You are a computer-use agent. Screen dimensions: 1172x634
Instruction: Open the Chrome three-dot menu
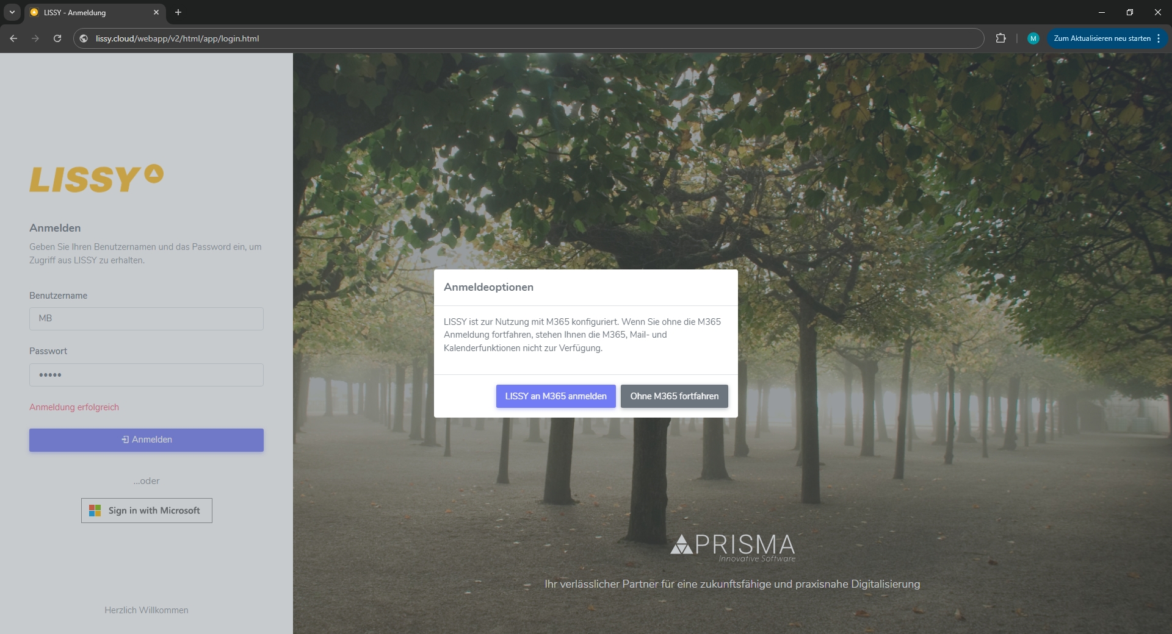pyautogui.click(x=1159, y=38)
